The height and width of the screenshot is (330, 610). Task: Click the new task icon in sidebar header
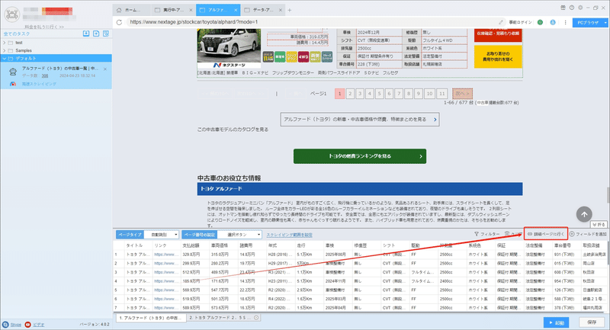tap(96, 34)
